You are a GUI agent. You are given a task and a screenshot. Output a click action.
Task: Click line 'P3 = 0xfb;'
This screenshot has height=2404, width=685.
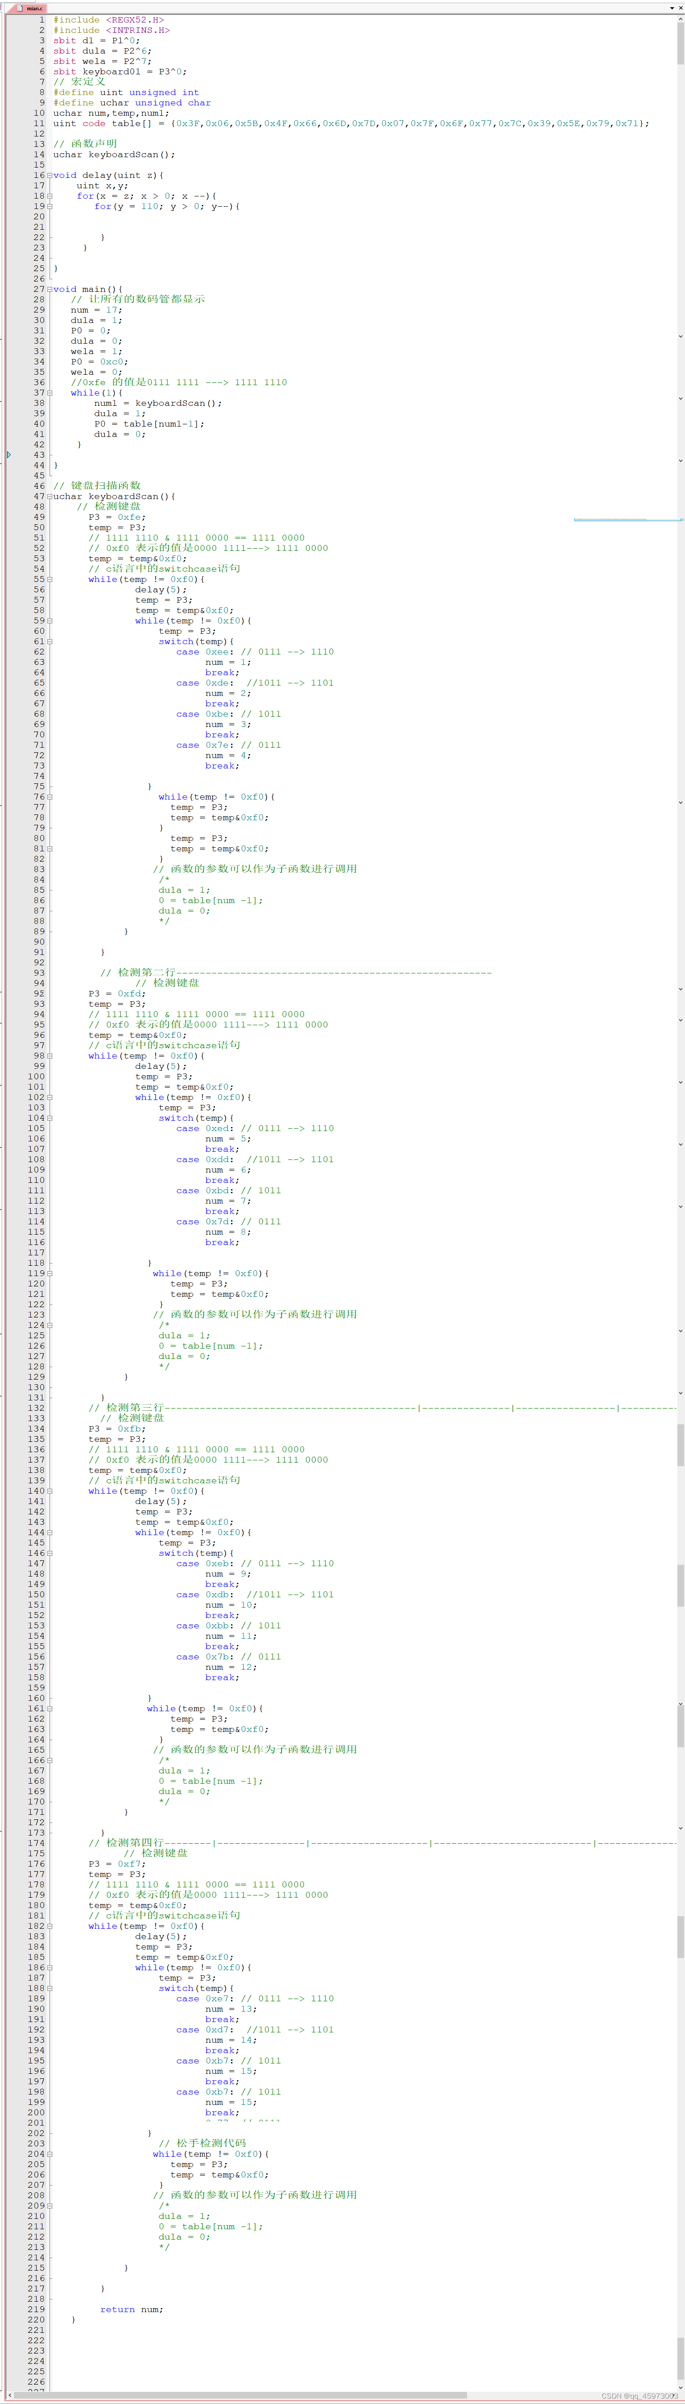click(x=117, y=1429)
